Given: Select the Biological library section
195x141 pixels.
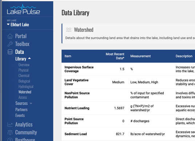Looking at the screenshot, I should (24, 81).
